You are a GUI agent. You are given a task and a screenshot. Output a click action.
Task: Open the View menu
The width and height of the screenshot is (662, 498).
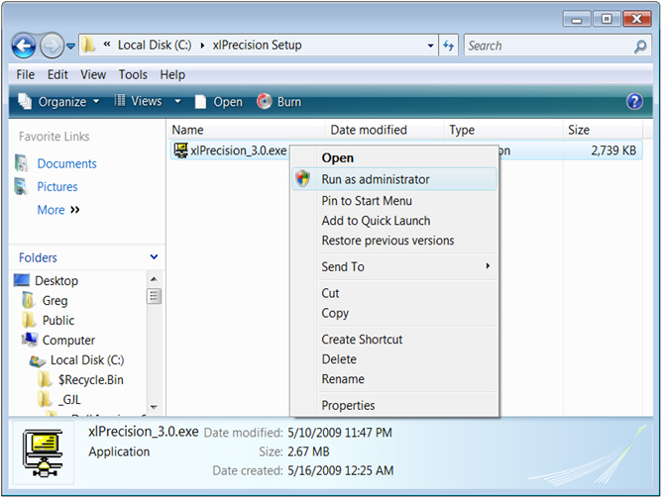[x=93, y=74]
